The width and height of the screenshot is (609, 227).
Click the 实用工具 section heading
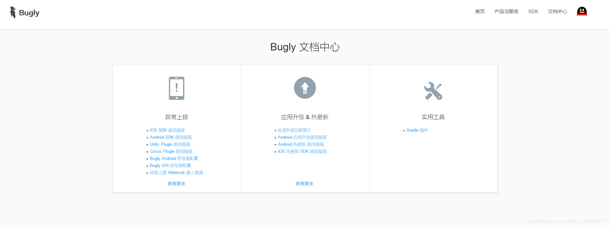click(x=433, y=117)
